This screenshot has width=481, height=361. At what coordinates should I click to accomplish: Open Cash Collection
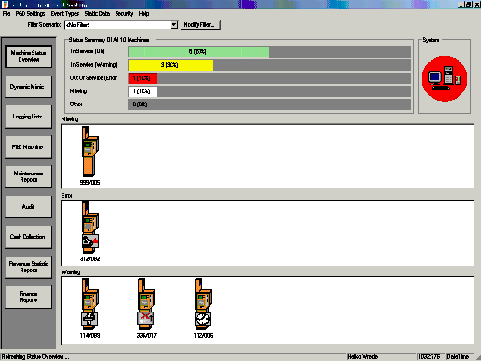point(28,237)
